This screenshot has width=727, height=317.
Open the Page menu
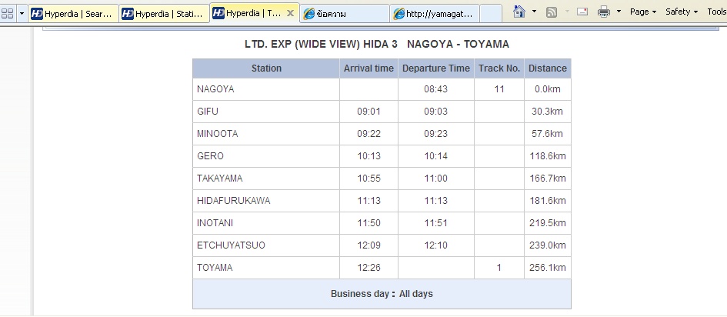pyautogui.click(x=643, y=12)
